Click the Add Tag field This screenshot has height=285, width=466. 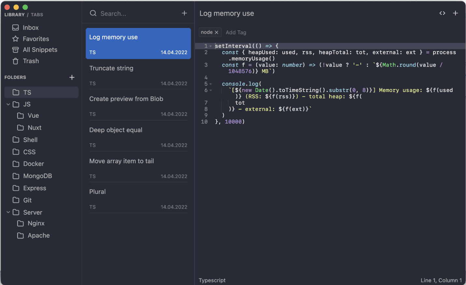point(236,32)
